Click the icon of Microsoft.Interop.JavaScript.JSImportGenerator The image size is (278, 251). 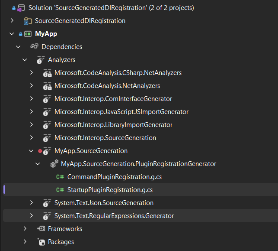(47, 112)
